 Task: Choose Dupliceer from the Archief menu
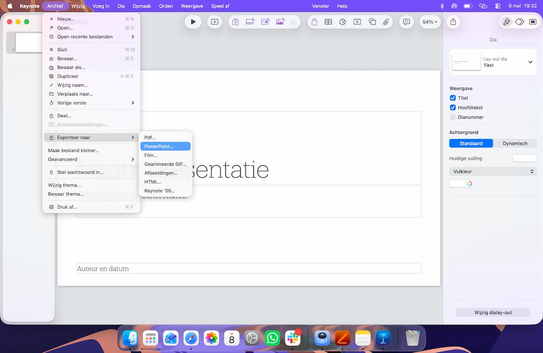pos(91,76)
